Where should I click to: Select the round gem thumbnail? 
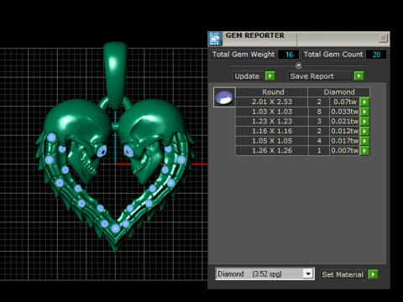224,97
